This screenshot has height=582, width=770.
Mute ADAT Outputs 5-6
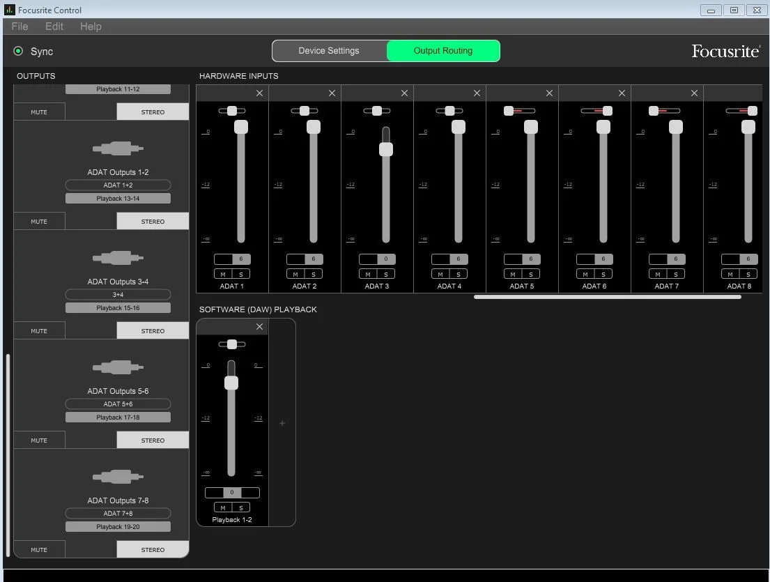click(39, 440)
